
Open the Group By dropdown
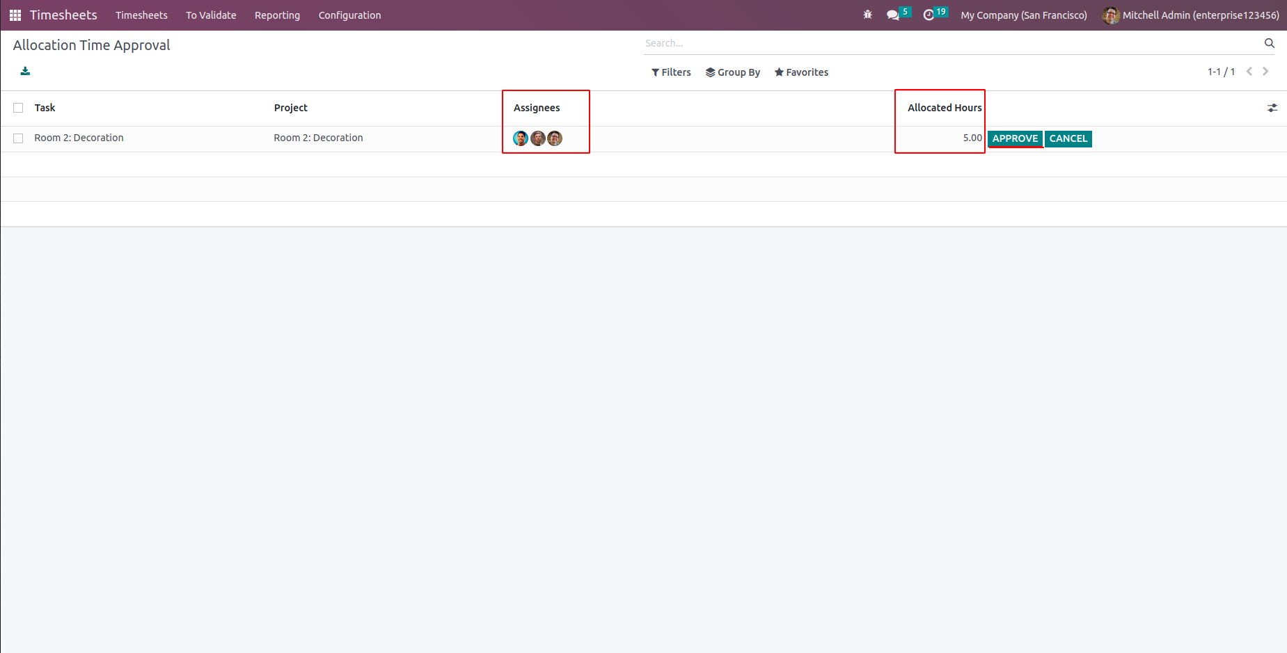(733, 72)
